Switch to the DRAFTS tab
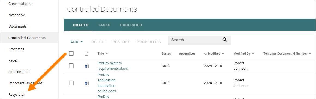Image resolution: width=316 pixels, height=99 pixels. (81, 25)
